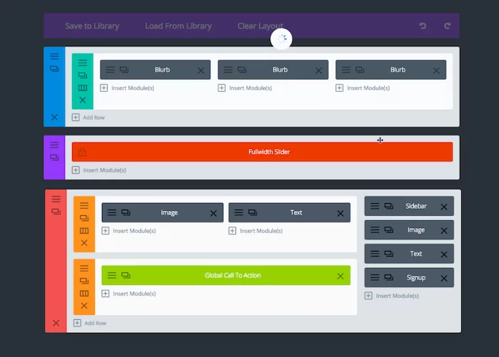This screenshot has height=357, width=499.
Task: Change column structure of the teal row
Action: pyautogui.click(x=83, y=88)
